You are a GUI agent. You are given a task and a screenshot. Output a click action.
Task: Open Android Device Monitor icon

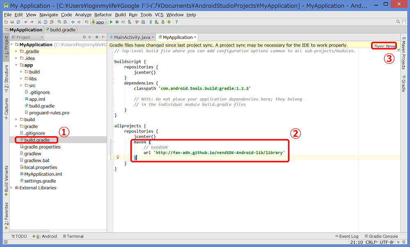pos(169,22)
